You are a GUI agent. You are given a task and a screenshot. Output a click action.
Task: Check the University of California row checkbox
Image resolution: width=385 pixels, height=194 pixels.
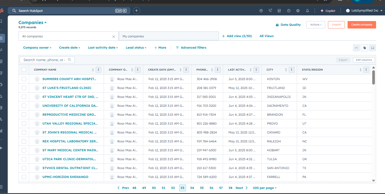coord(24,106)
